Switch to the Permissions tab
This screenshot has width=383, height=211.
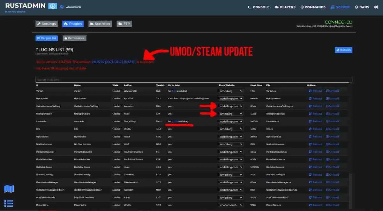[74, 38]
